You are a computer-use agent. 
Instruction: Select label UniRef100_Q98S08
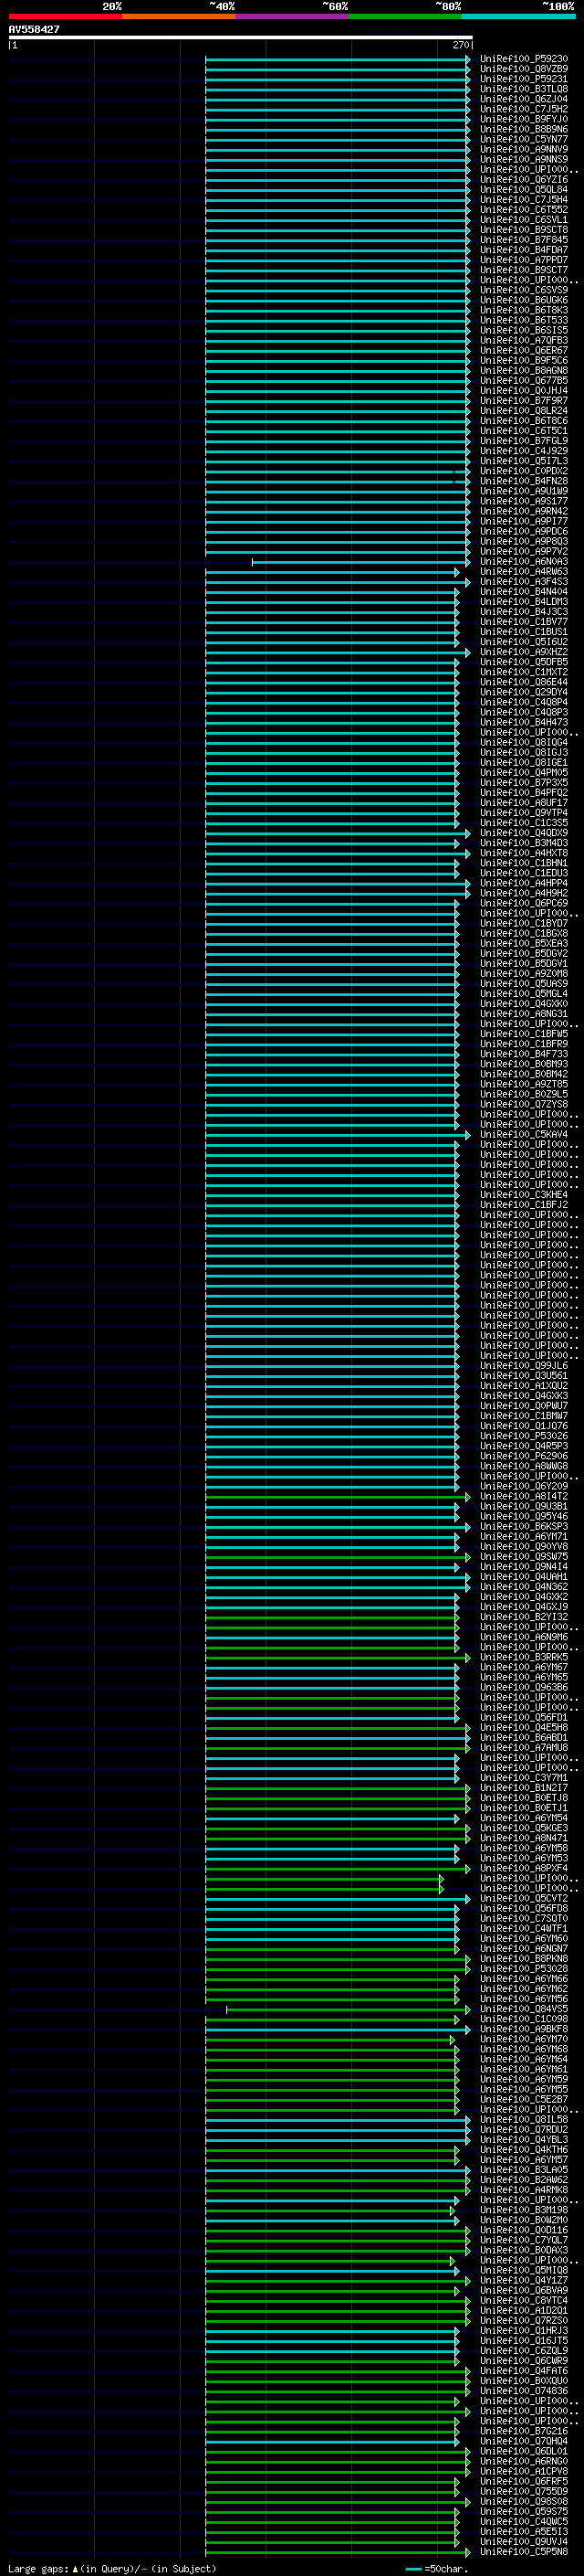point(524,2501)
